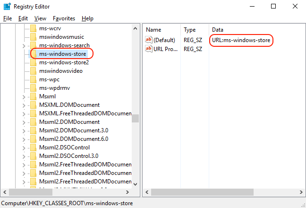The image size is (306, 208).
Task: Click the values pane horizontal scrollbar thumb
Action: pos(202,192)
